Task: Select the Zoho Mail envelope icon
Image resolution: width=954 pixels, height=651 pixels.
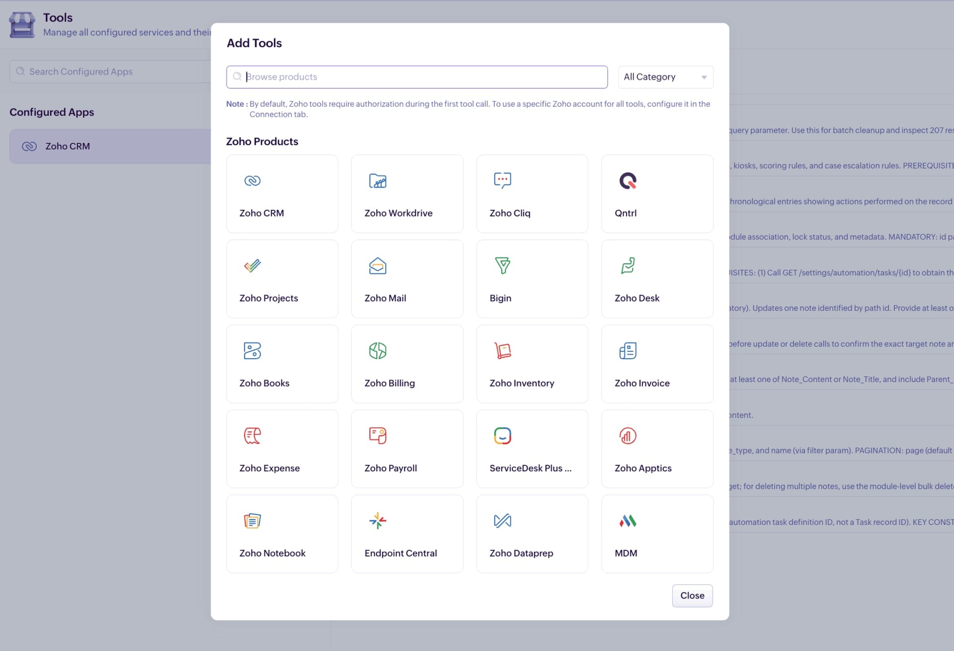Action: (x=378, y=265)
